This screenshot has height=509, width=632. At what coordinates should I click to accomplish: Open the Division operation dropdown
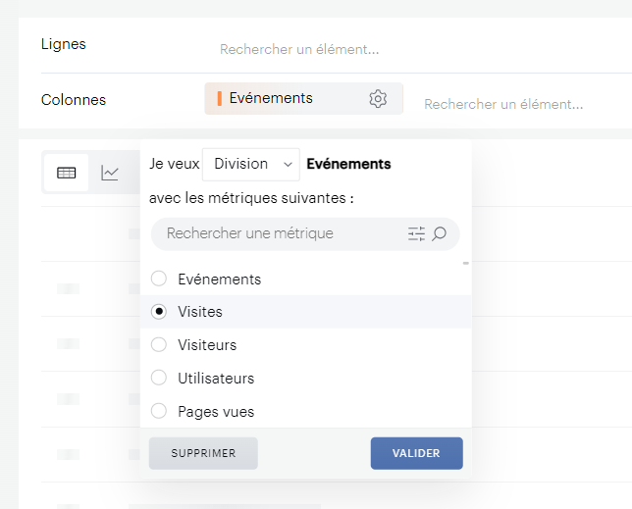click(250, 165)
